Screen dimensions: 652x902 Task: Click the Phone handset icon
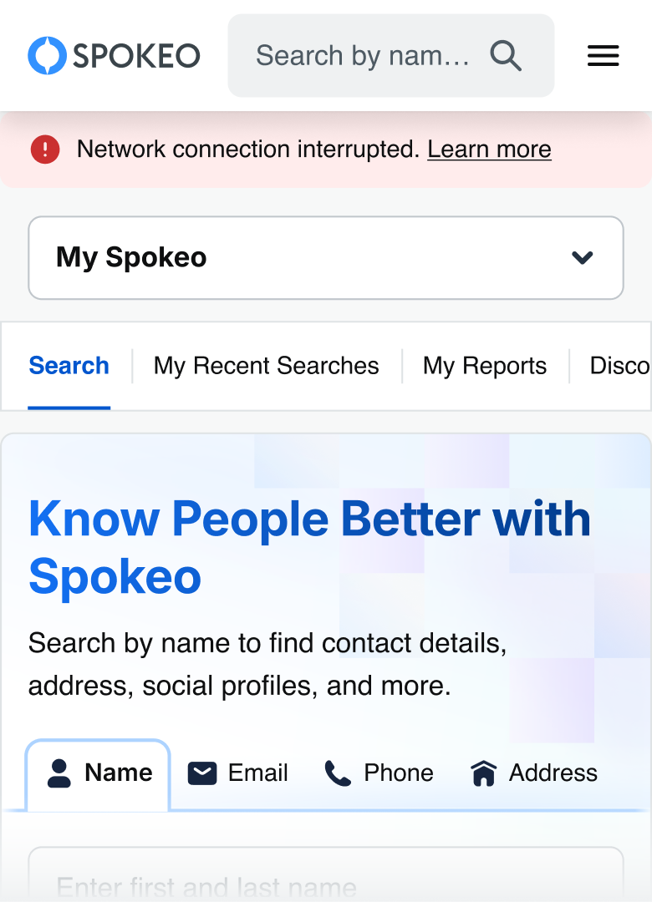pyautogui.click(x=338, y=773)
